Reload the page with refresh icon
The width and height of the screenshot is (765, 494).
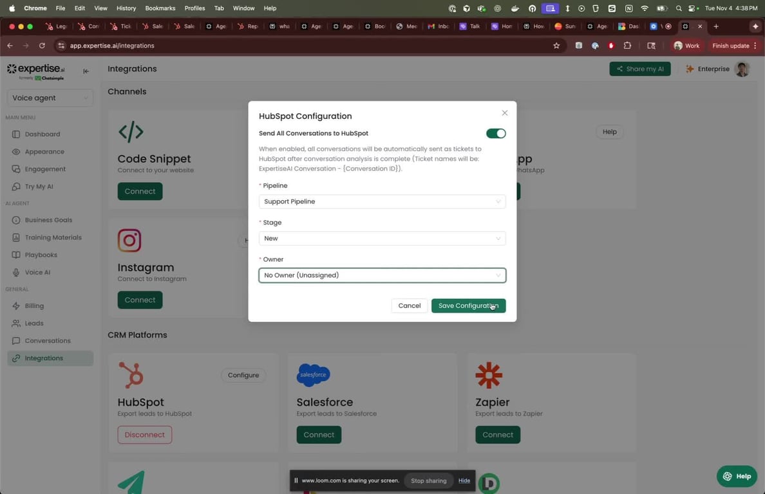pos(42,45)
